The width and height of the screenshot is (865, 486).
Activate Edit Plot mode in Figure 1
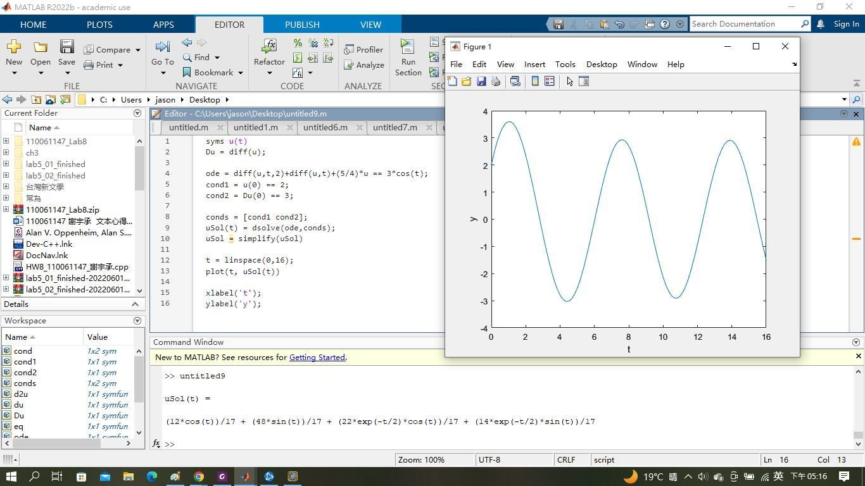point(568,81)
